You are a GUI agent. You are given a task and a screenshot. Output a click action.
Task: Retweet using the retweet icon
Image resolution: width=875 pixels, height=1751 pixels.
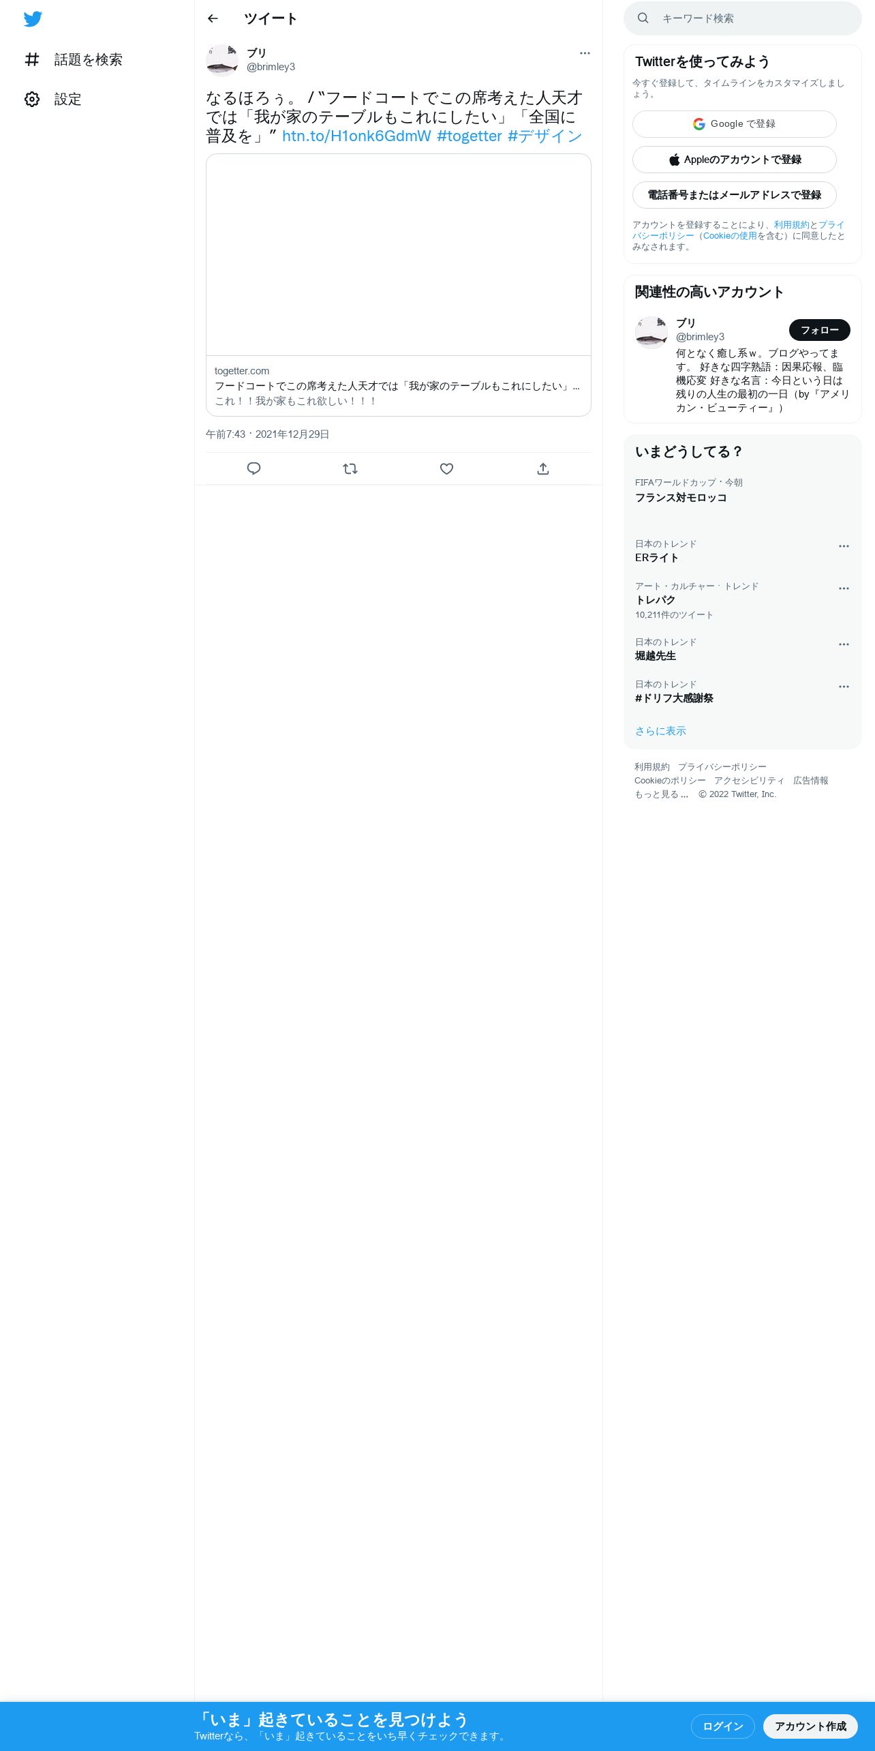(x=350, y=468)
